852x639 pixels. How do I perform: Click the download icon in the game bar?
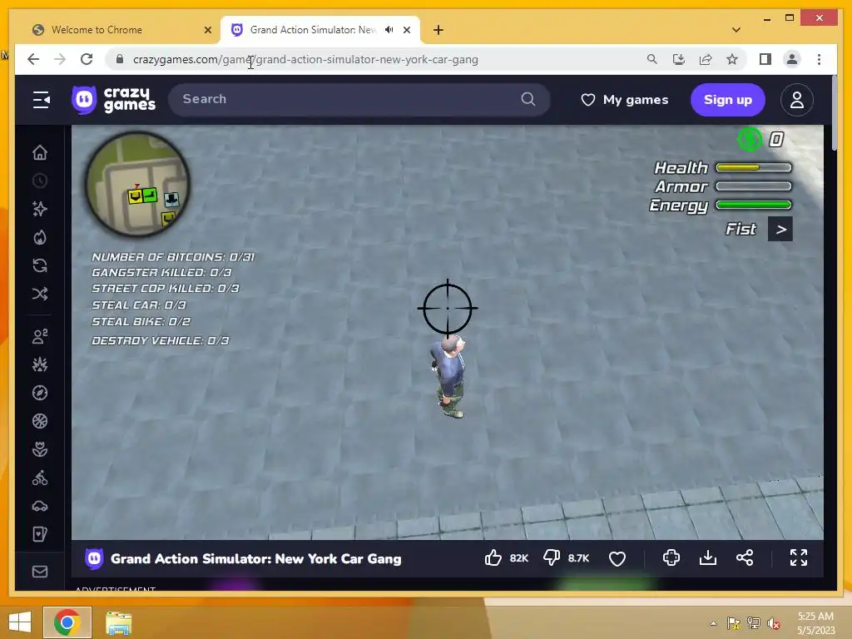pyautogui.click(x=708, y=558)
